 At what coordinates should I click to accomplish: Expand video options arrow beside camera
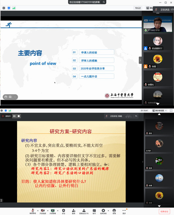point(48,210)
